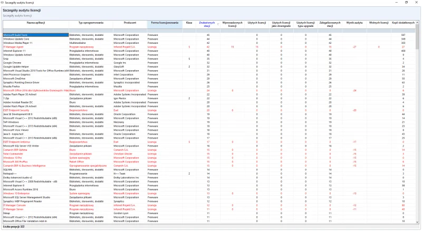Click the Znalezionych stacji column header
Image resolution: width=422 pixels, height=231 pixels.
(x=207, y=24)
